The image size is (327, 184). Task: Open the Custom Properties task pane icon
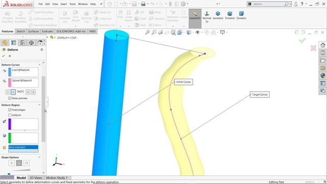(323, 83)
